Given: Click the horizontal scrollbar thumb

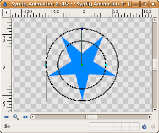Looking at the screenshot, I should pos(91,117).
